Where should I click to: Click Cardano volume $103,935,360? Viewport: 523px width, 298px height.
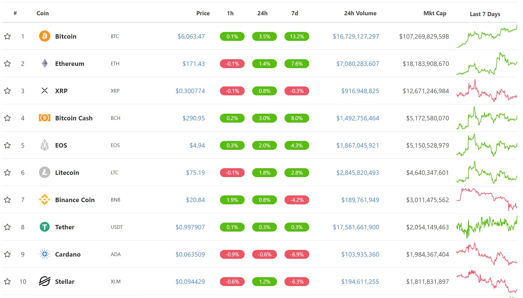tap(360, 254)
